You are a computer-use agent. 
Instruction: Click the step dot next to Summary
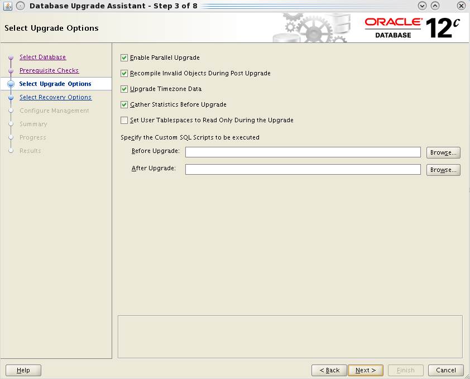pyautogui.click(x=12, y=124)
